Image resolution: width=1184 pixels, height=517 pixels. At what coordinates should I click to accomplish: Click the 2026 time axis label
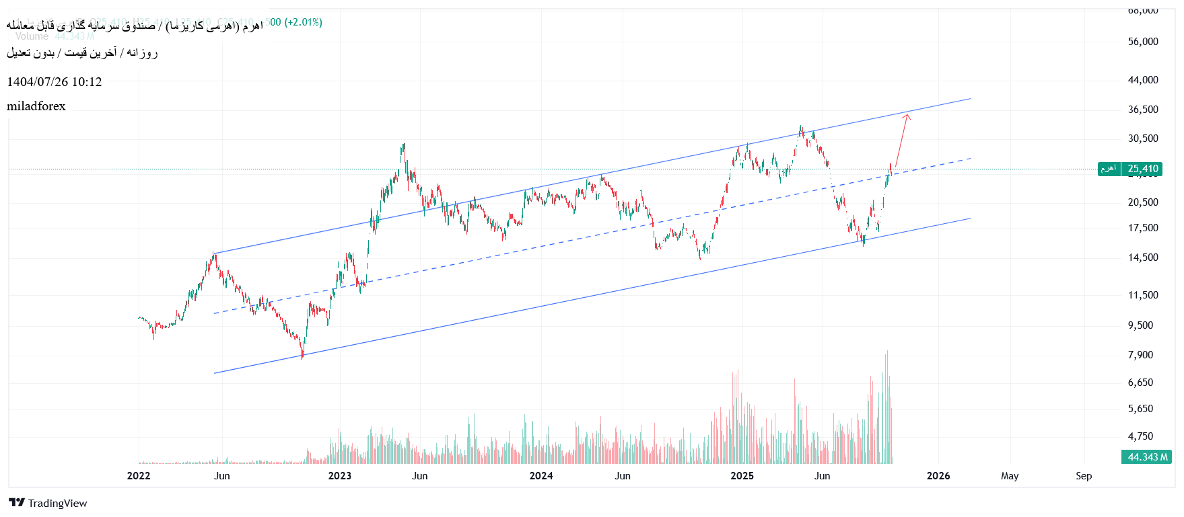[x=938, y=476]
